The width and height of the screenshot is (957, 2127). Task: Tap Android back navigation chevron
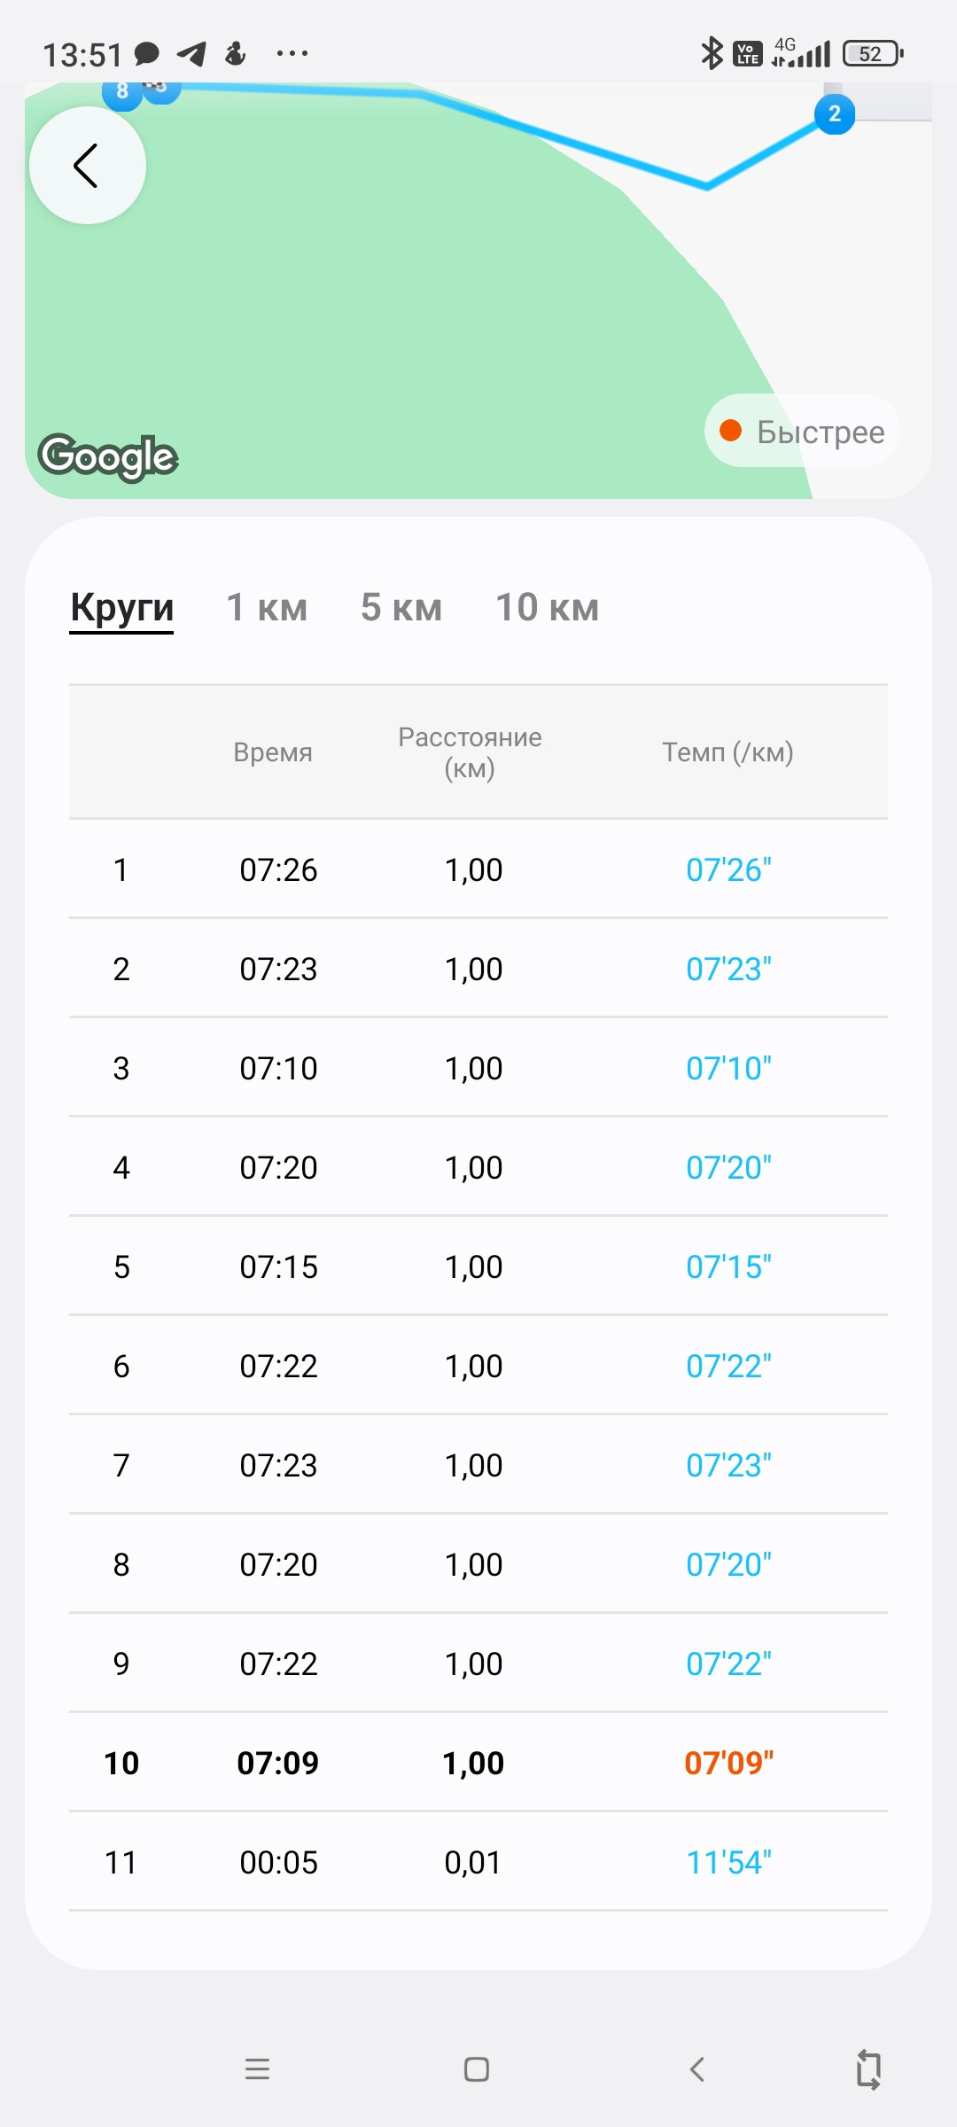(697, 2069)
